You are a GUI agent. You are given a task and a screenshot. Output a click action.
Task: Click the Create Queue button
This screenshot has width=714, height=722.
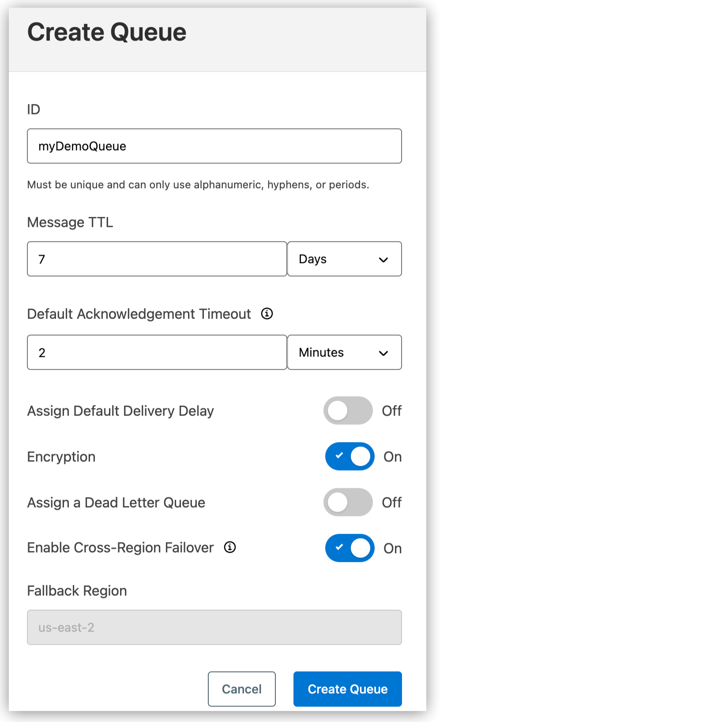[347, 689]
